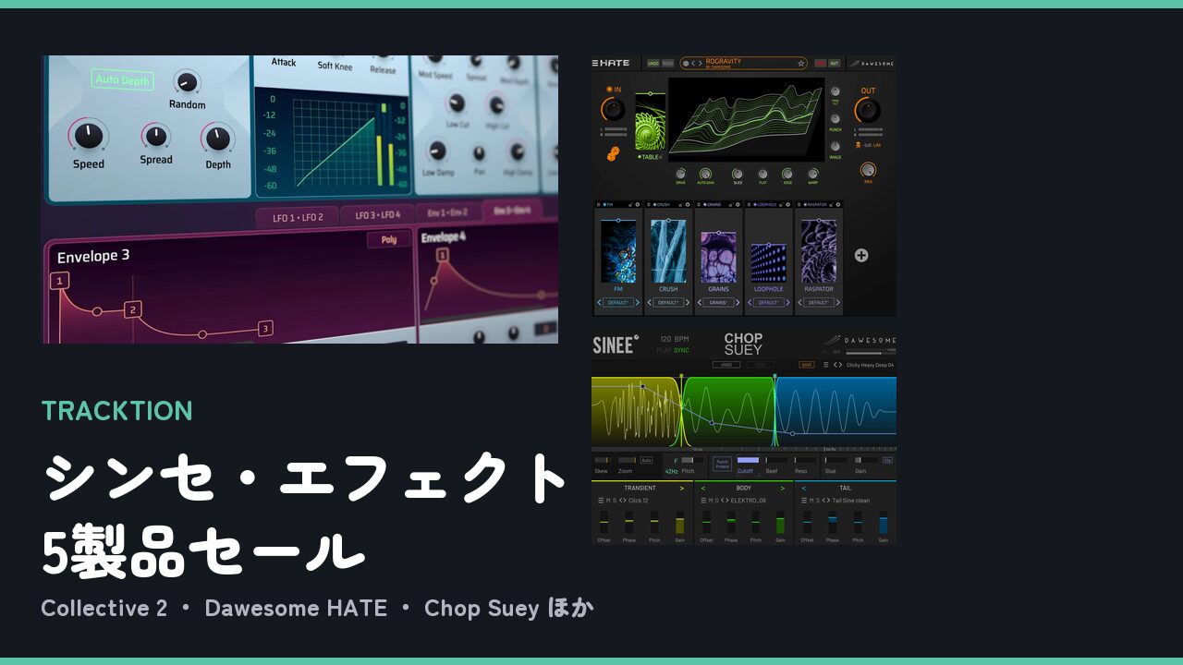Open the BODY layer menu icon beside ELEKTRO_08

coord(702,501)
